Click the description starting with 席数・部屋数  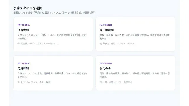click(135, 37)
